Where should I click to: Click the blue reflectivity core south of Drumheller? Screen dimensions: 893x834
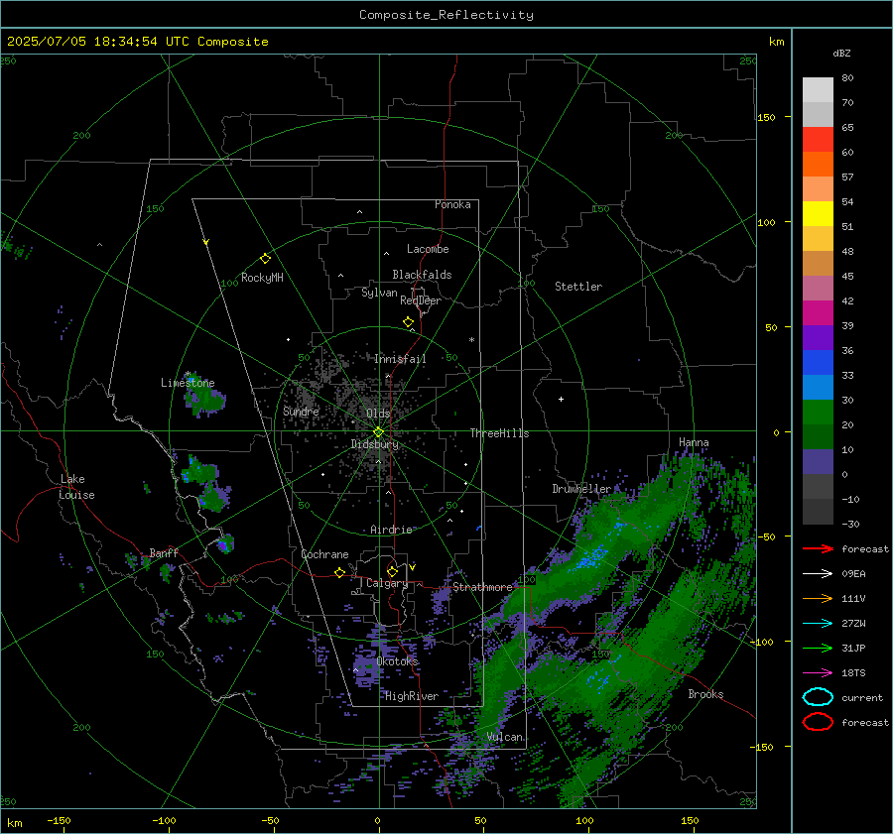[x=589, y=556]
